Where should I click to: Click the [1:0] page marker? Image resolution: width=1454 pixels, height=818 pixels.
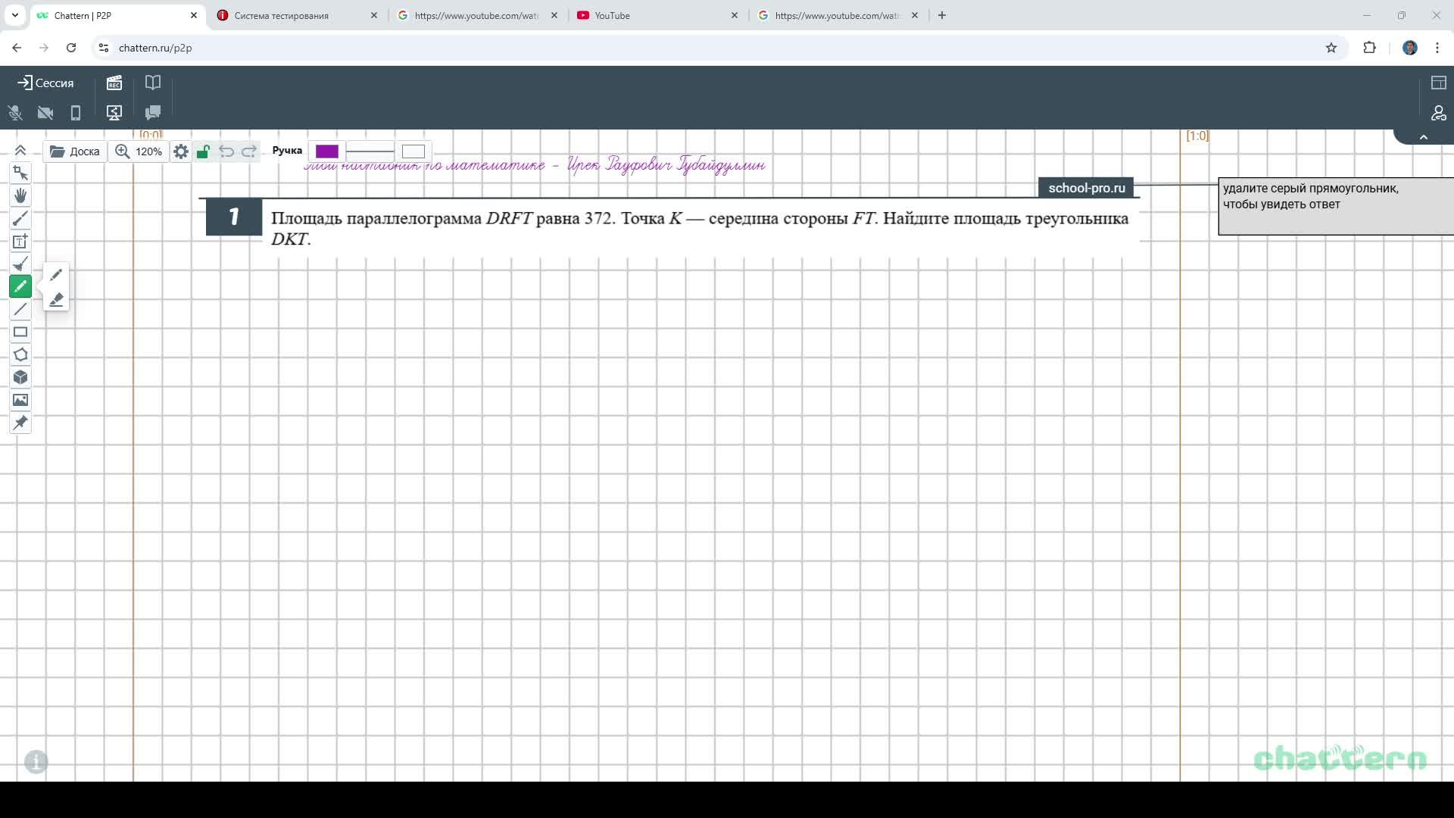click(x=1197, y=136)
